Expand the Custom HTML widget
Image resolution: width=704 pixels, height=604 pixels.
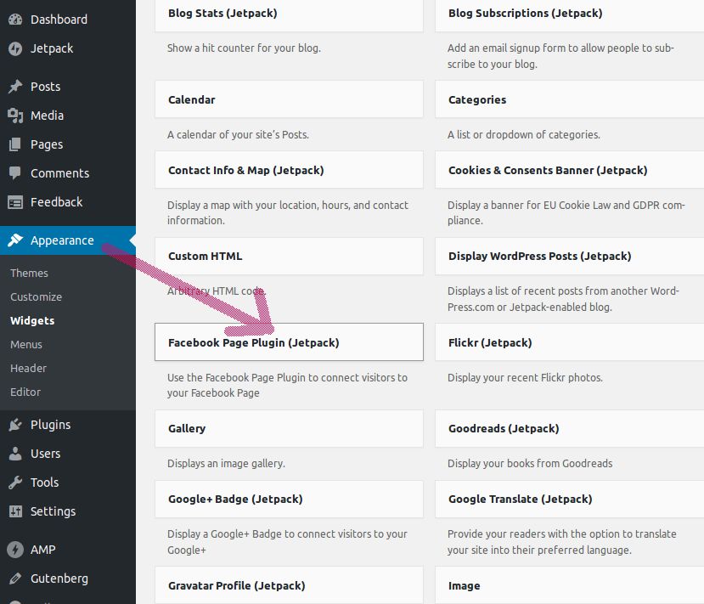pos(289,256)
